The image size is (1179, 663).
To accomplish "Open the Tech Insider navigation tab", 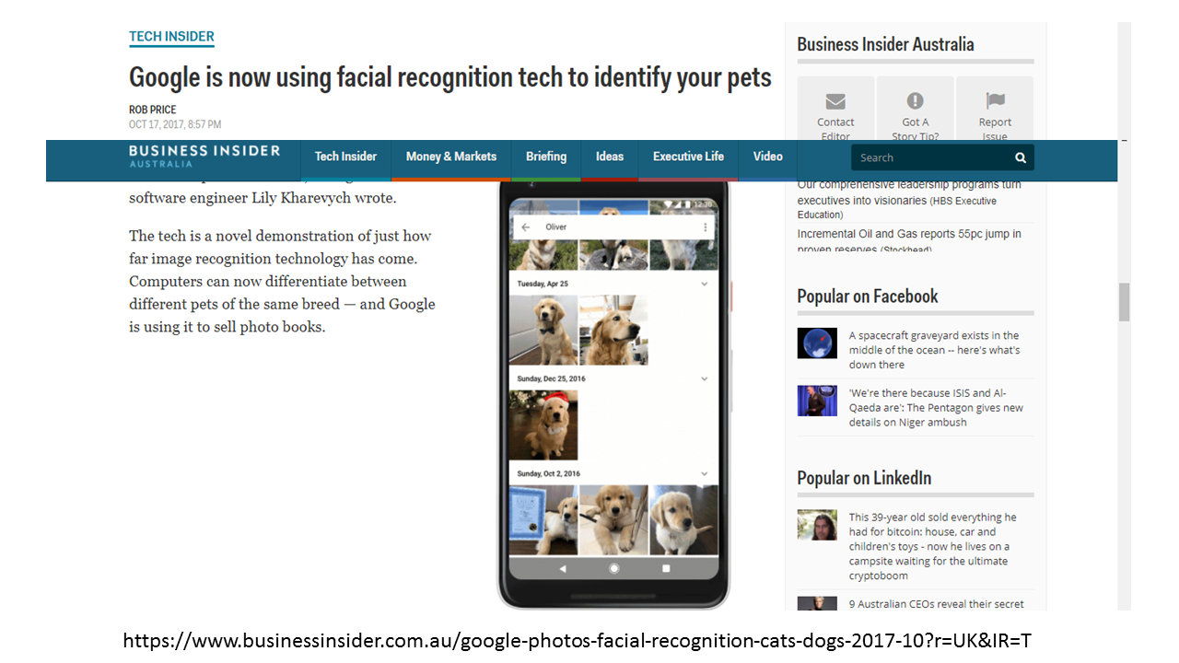I will 345,157.
